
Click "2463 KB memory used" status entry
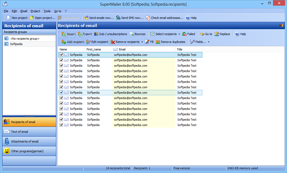[x=243, y=168]
